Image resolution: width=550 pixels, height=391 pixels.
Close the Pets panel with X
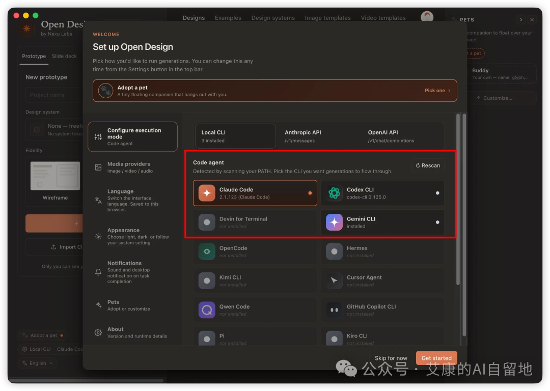pos(532,20)
